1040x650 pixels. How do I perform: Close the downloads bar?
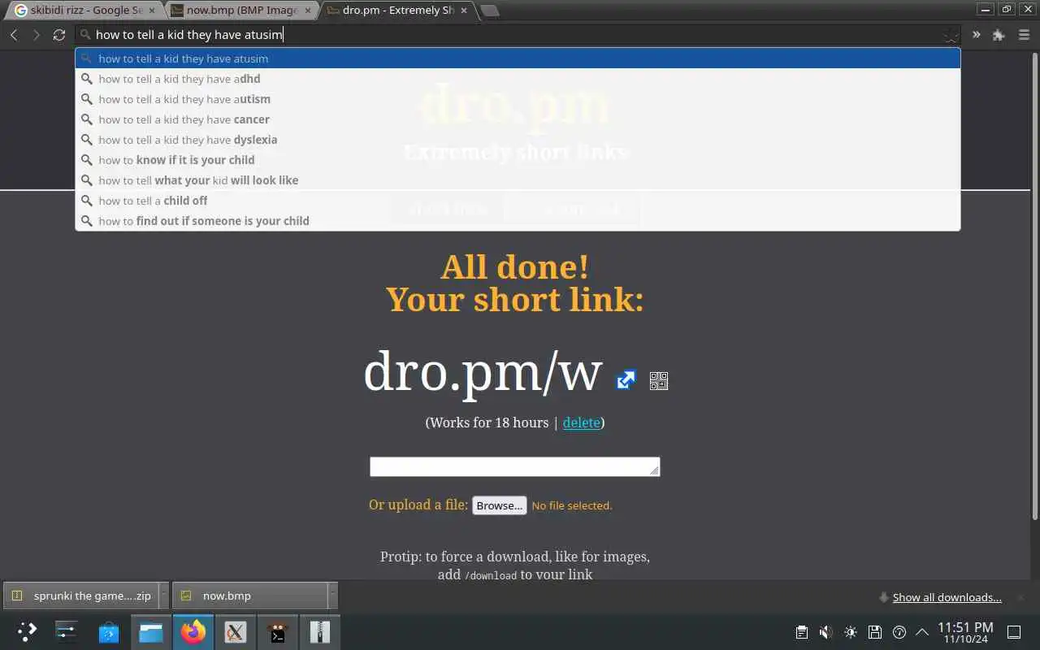tap(1021, 597)
